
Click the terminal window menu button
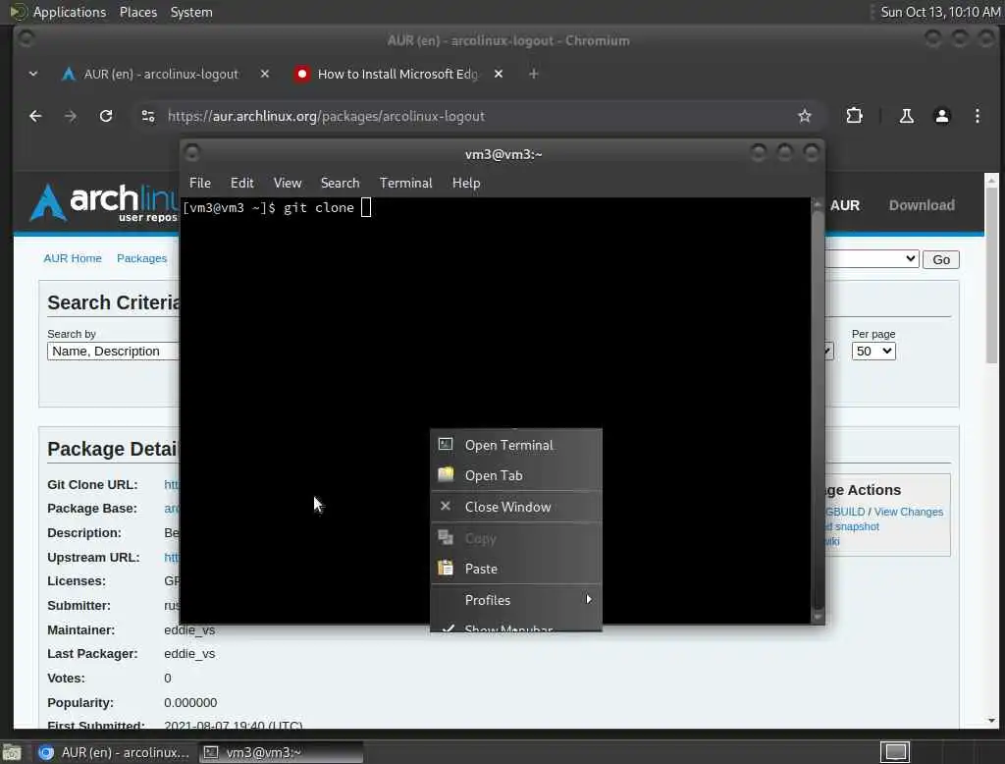pos(191,153)
